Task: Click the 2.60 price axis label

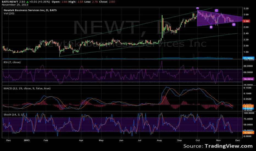Action: 246,27
